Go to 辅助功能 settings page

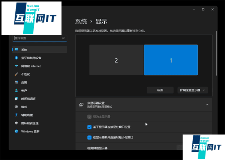(27, 115)
